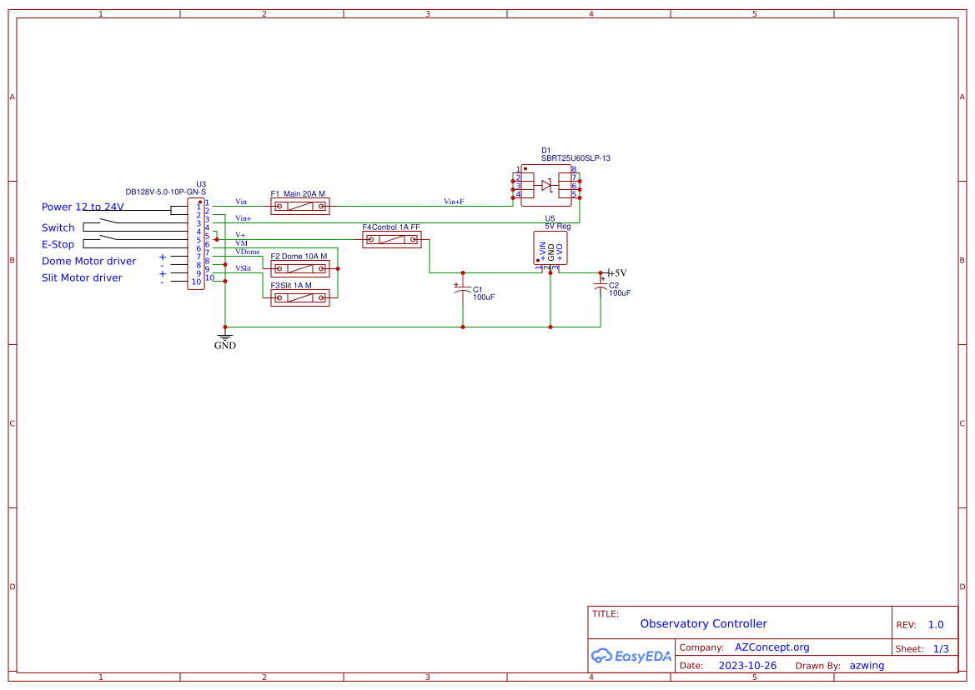
Task: Select the U3 DB128V connector symbol
Action: click(196, 242)
